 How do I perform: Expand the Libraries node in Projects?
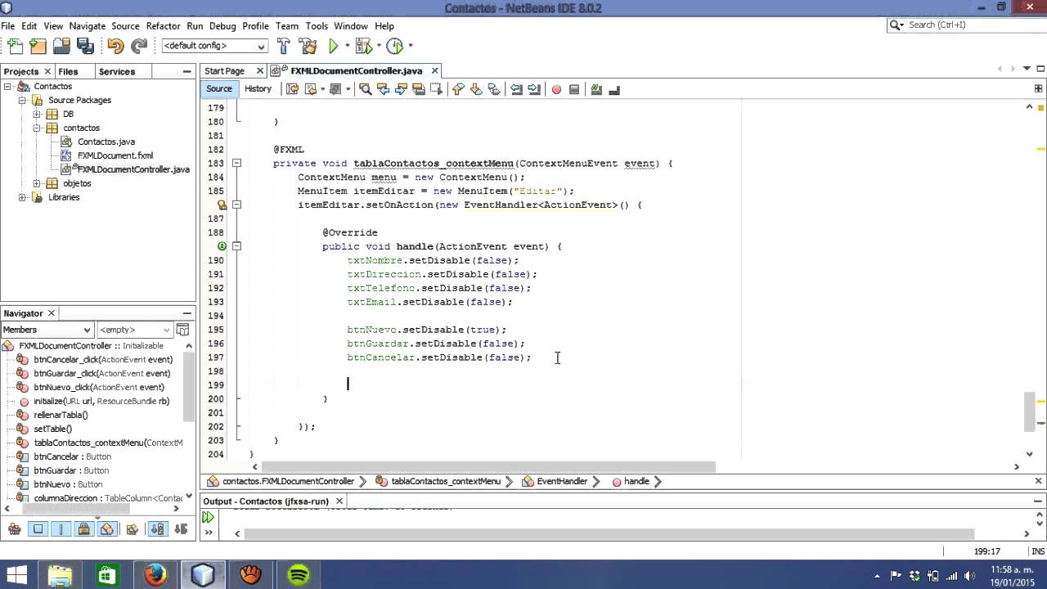coord(22,197)
